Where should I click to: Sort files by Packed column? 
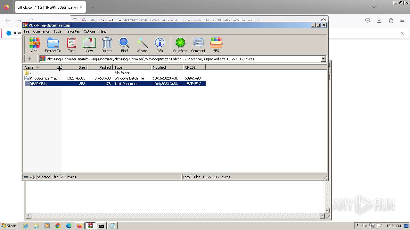(100, 67)
